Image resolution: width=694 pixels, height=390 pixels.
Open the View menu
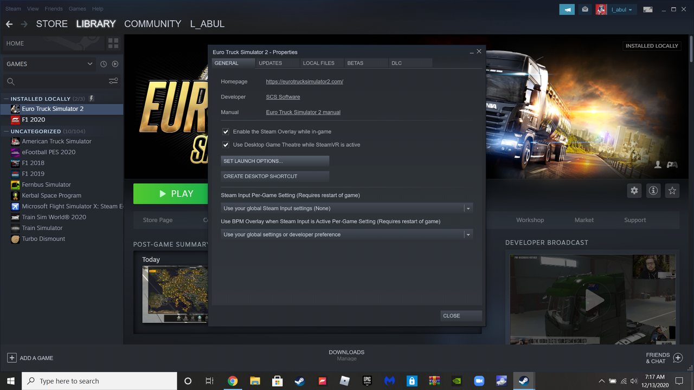click(33, 9)
